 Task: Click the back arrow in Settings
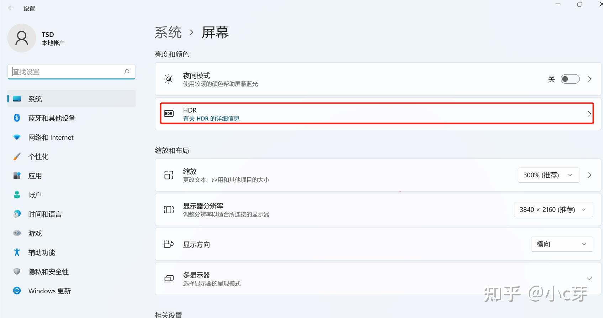tap(11, 8)
